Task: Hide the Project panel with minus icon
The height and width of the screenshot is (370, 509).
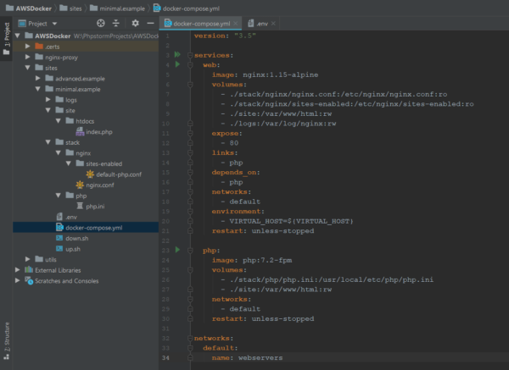Action: click(x=150, y=24)
